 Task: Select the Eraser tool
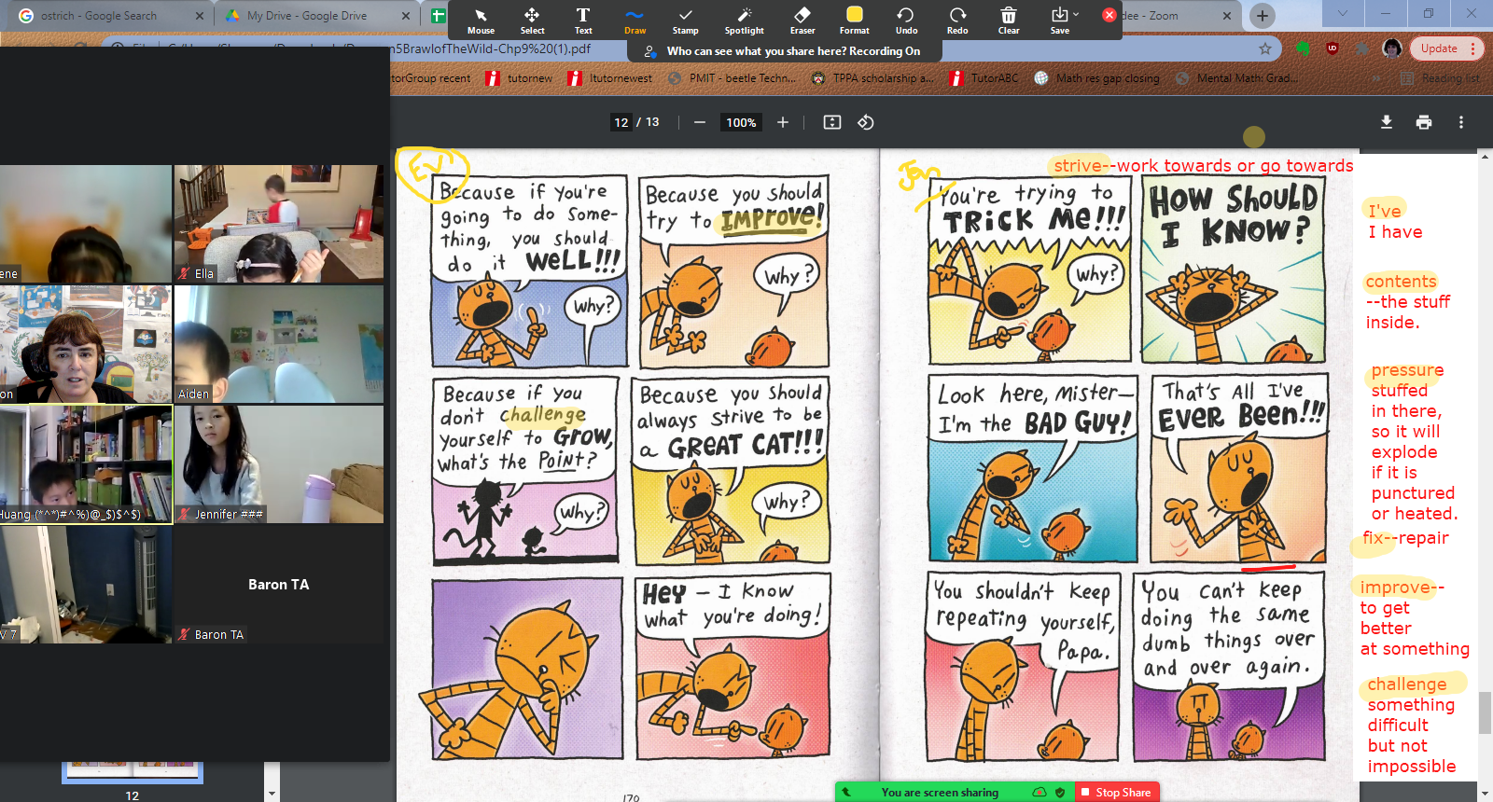click(x=802, y=21)
